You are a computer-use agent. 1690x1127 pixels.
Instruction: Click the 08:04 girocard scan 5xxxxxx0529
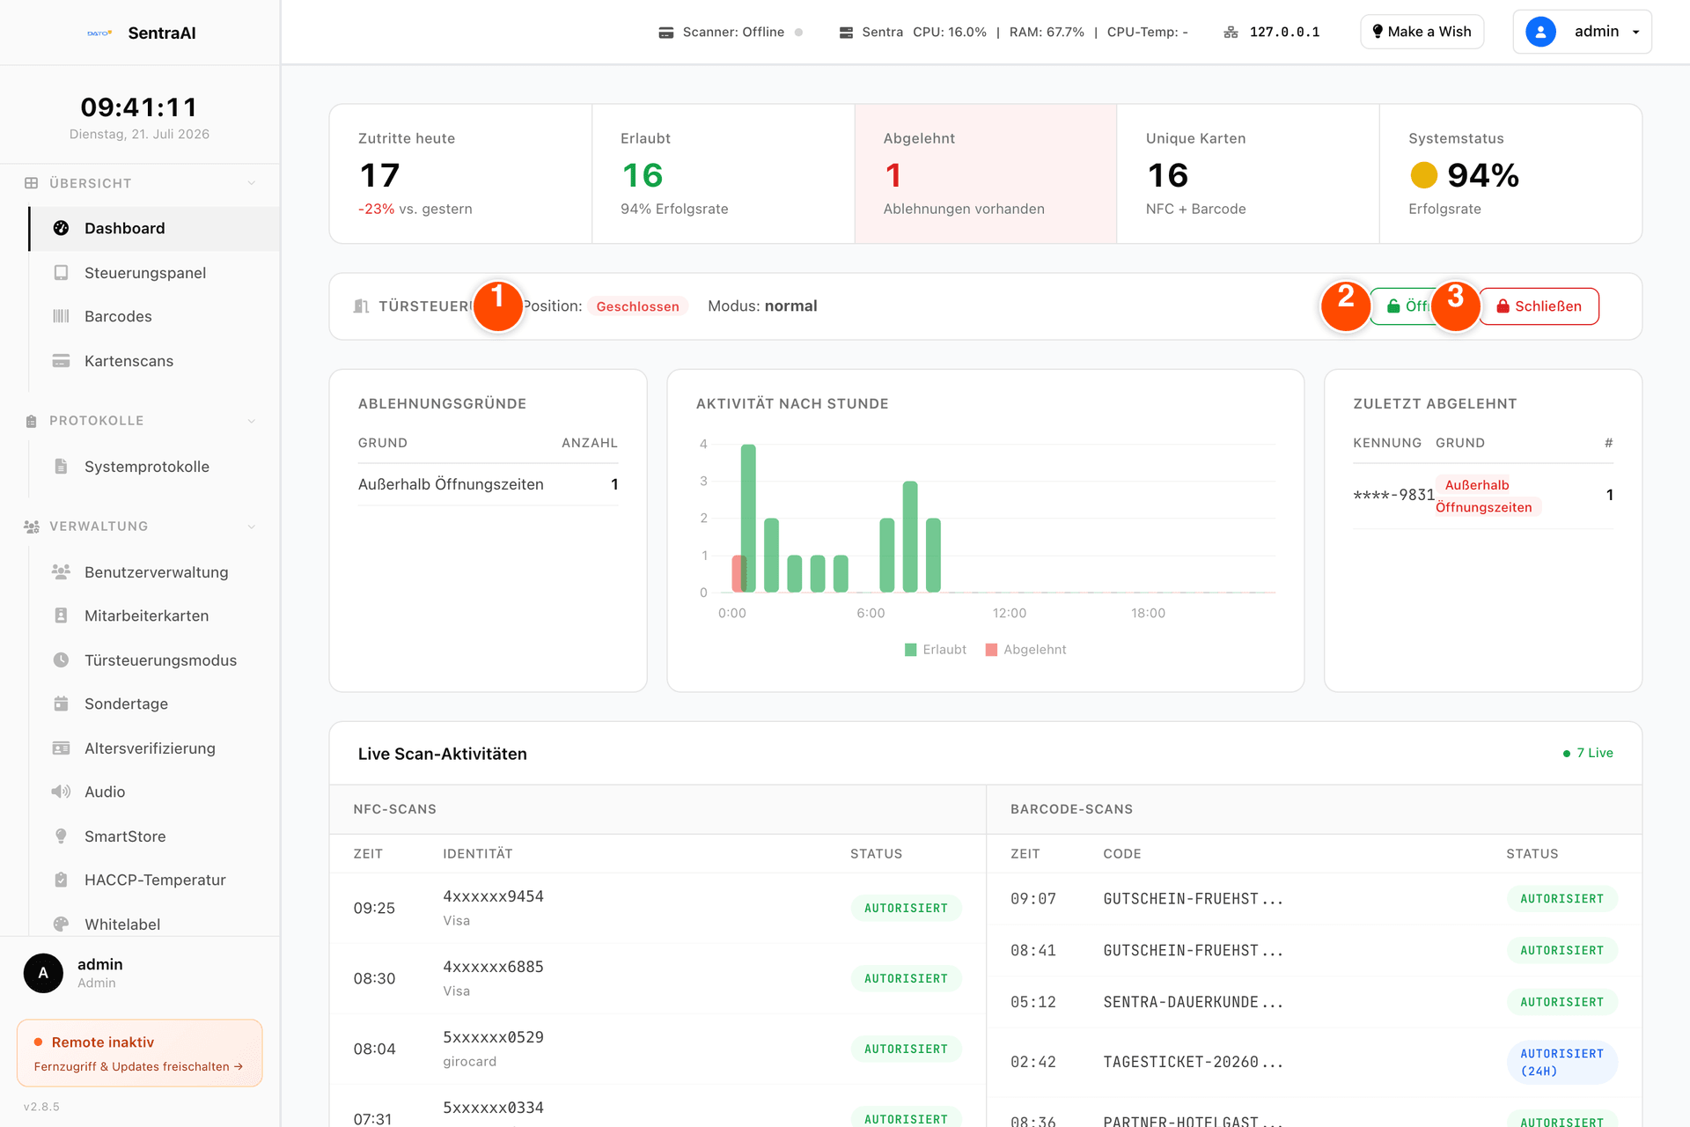pos(658,1049)
